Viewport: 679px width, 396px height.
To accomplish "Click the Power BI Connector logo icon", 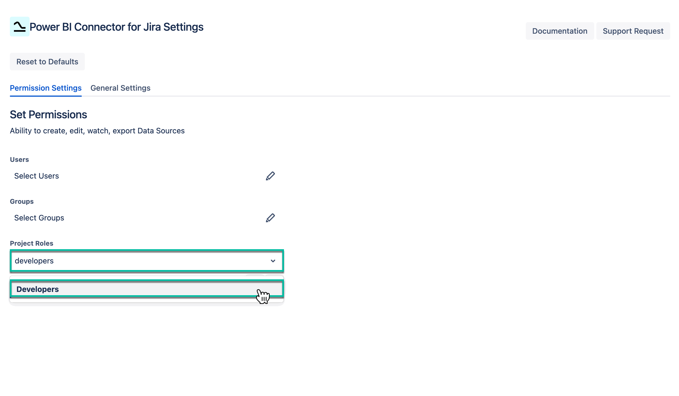I will tap(19, 27).
